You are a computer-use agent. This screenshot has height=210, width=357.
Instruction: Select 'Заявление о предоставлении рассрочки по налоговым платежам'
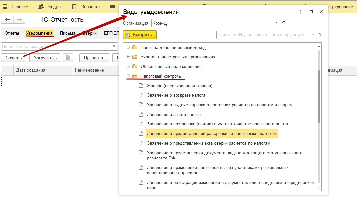pyautogui.click(x=212, y=133)
